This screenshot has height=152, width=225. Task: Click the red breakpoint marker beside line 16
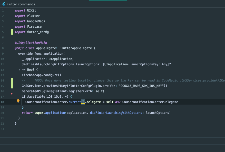click(12, 94)
